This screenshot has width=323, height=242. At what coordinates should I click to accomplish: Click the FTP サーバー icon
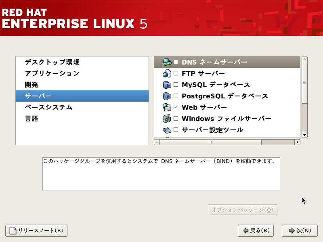click(x=167, y=73)
